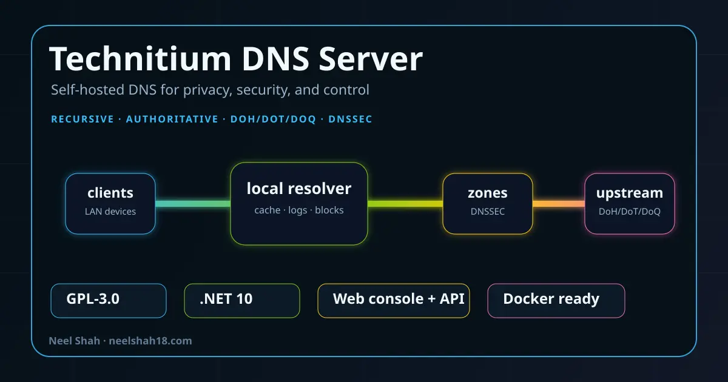Click the RECURSIVE · AUTHORITATIVE · DNSSEC tagline
The width and height of the screenshot is (728, 382).
coord(212,119)
